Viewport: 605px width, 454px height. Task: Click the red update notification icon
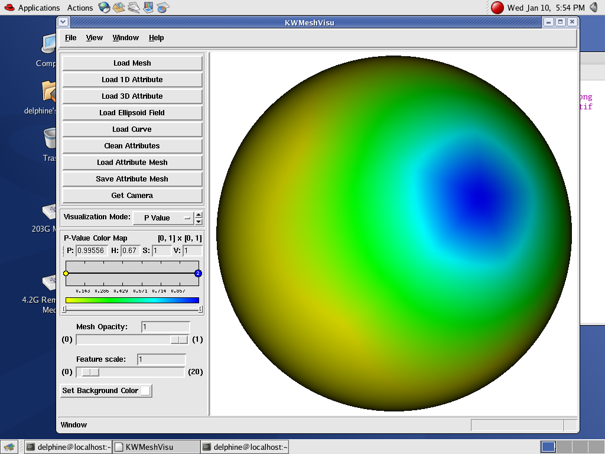pyautogui.click(x=497, y=8)
